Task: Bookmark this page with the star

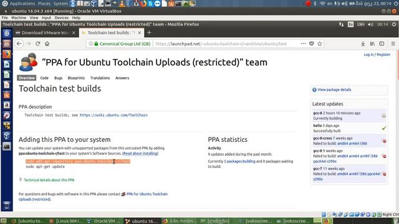Action: point(320,44)
